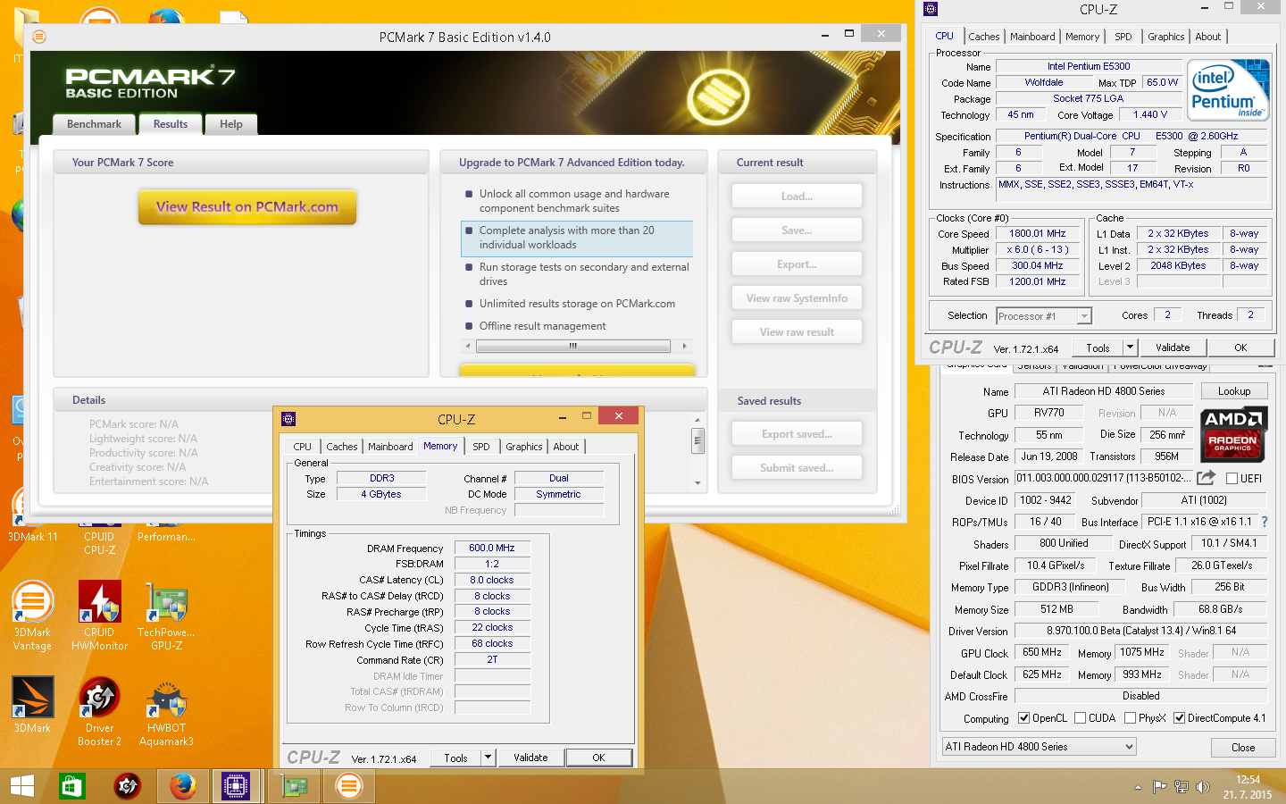Toggle the UEFI checkbox in GPU-Z
1286x804 pixels.
tap(1232, 478)
